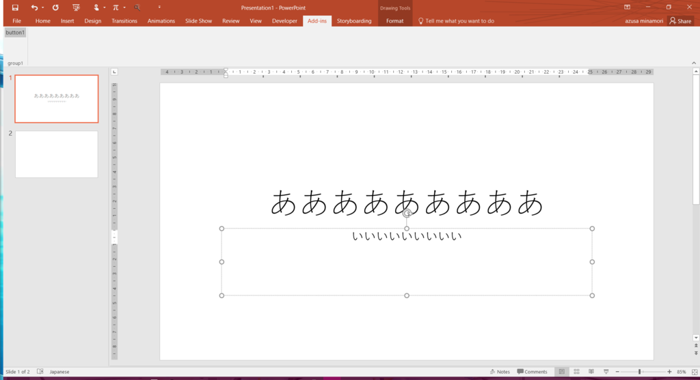The width and height of the screenshot is (700, 380).
Task: Save the presentation with the floppy disk icon
Action: click(x=15, y=8)
